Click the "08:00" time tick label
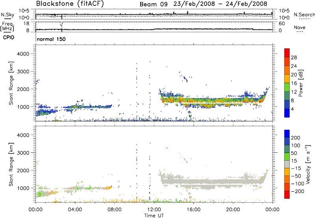The image size is (315, 218). point(115,210)
